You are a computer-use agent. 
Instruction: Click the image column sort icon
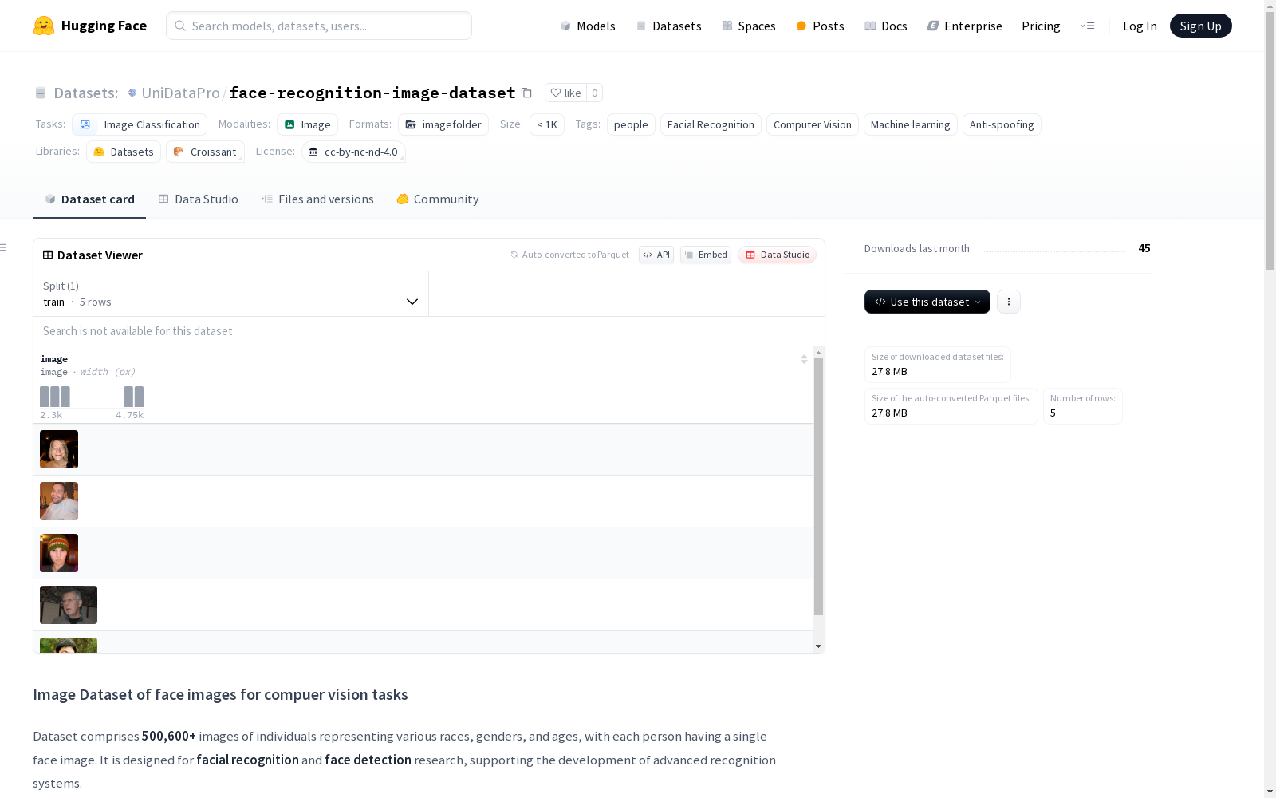coord(804,359)
